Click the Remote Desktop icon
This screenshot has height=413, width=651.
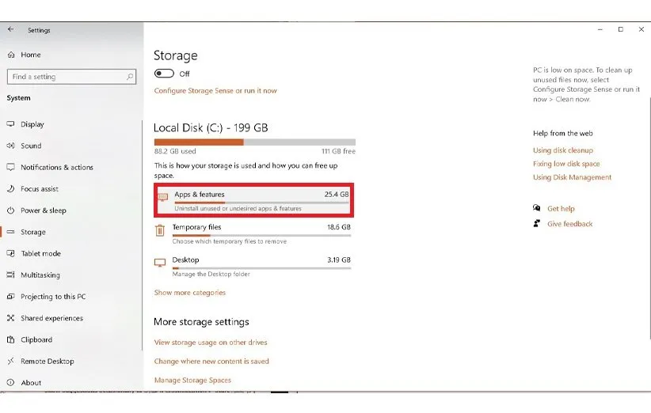pyautogui.click(x=11, y=361)
